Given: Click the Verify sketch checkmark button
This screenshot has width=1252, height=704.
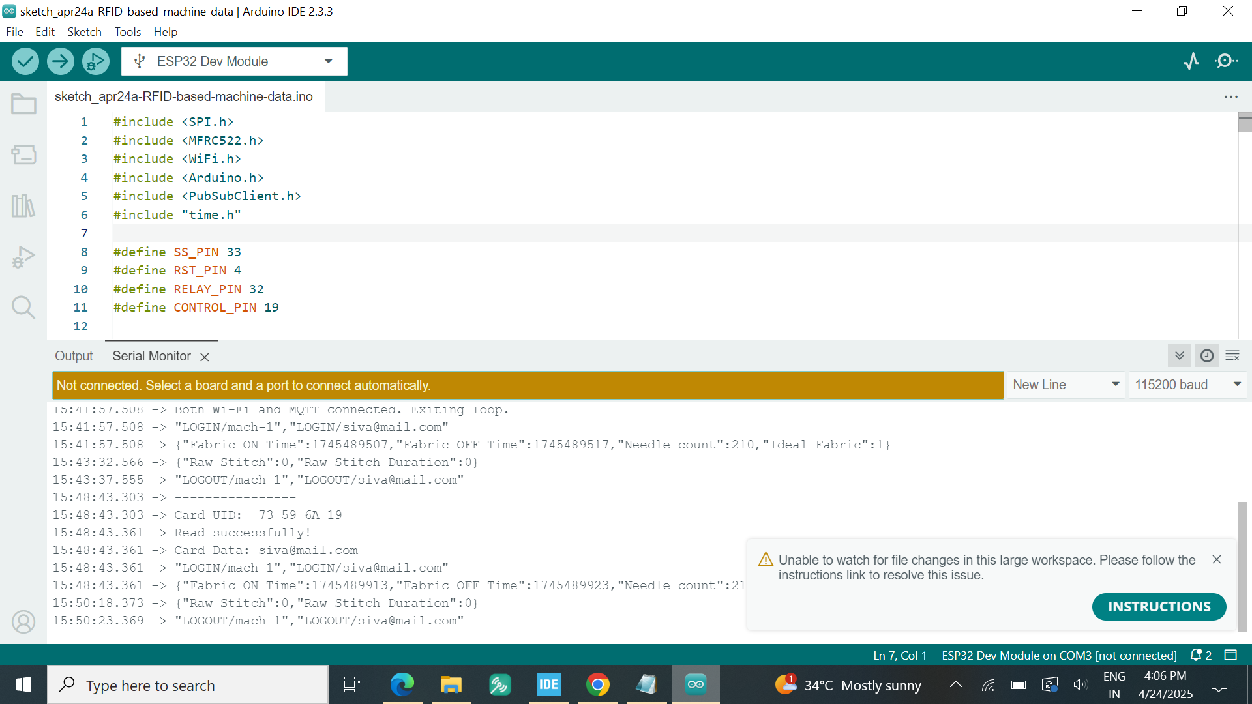Looking at the screenshot, I should point(25,61).
